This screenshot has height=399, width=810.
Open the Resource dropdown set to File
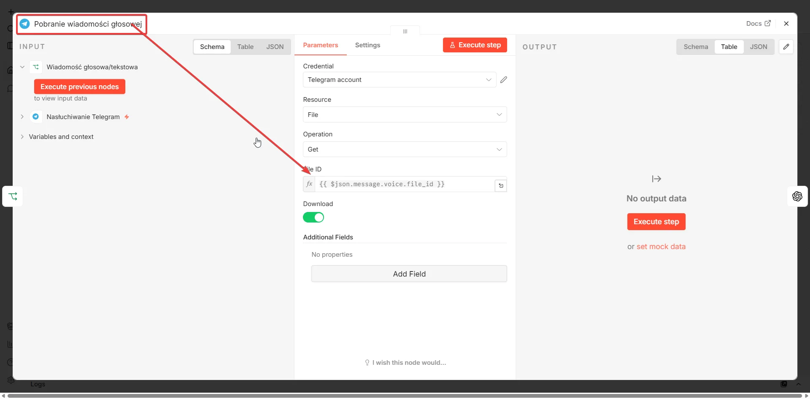click(405, 115)
